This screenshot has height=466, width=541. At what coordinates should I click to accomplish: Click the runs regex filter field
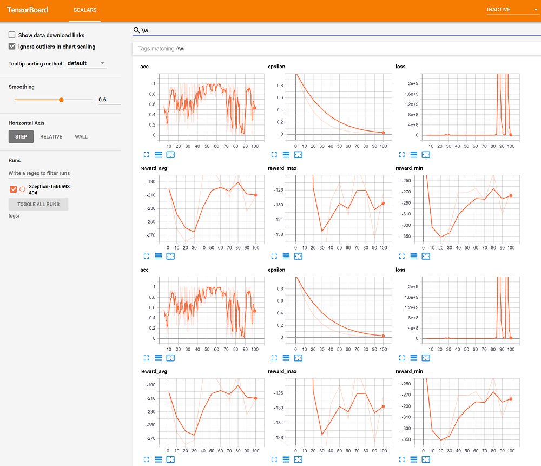pos(39,173)
